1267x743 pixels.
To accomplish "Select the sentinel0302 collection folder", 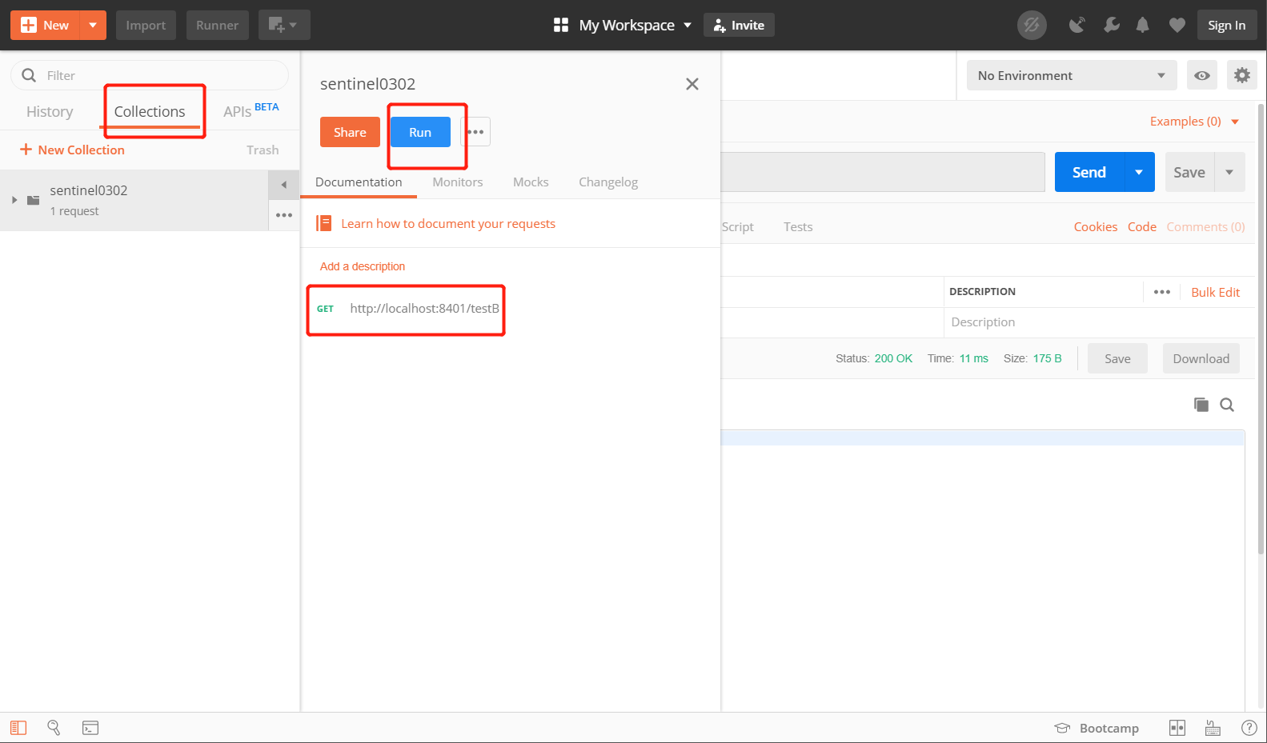I will [x=134, y=200].
